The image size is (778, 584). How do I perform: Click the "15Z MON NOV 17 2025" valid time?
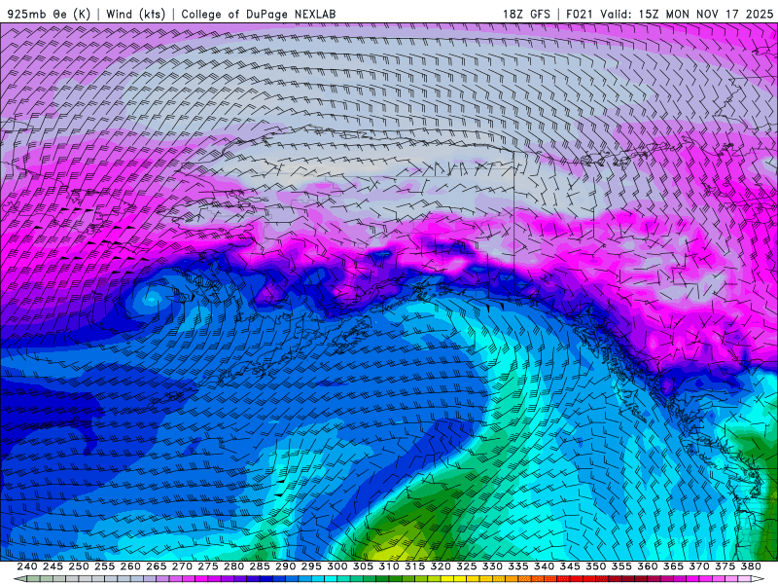pyautogui.click(x=706, y=14)
